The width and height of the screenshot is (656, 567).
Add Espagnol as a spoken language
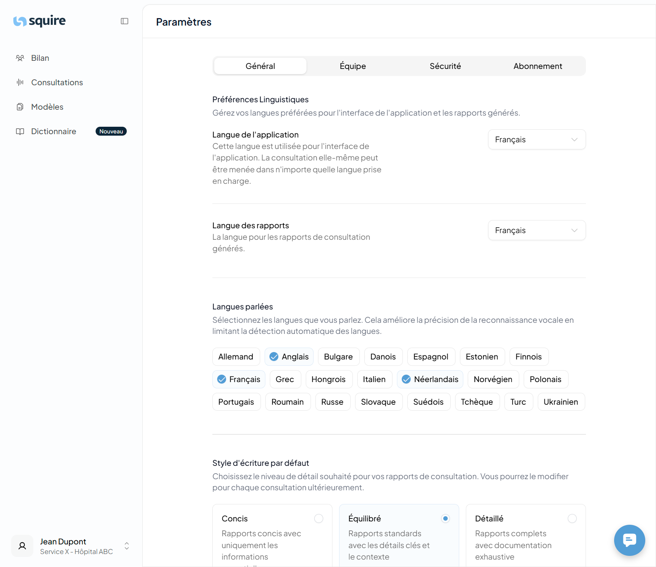click(431, 357)
